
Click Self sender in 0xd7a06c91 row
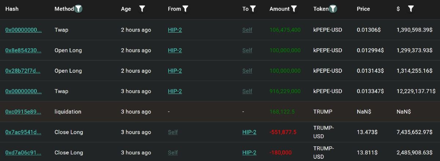pos(173,153)
